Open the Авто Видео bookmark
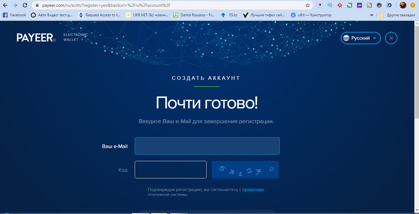 (51, 15)
